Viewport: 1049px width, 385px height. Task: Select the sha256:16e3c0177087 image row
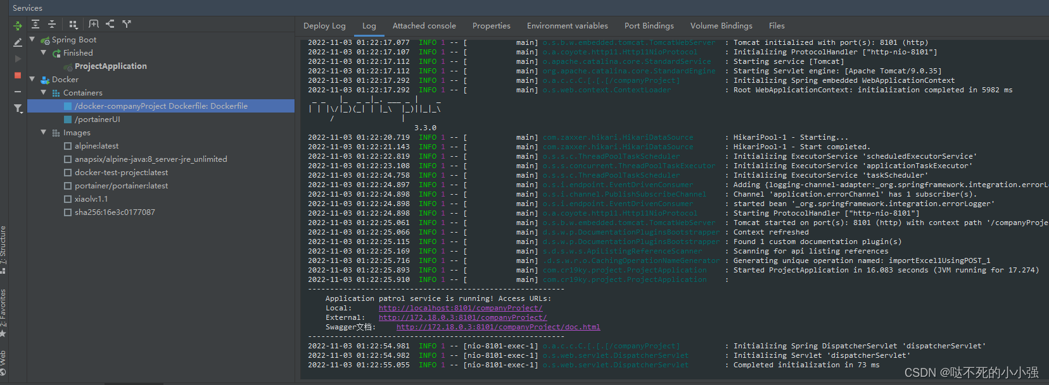point(115,212)
